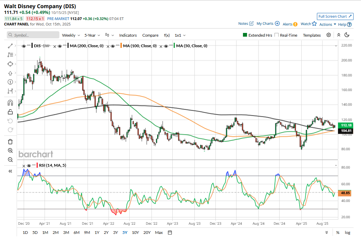Select the 1Y time range tab

(97, 233)
